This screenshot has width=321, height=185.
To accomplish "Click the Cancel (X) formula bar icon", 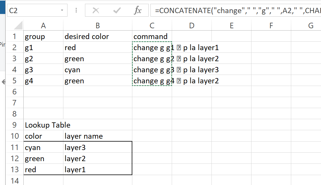I will 96,11.
